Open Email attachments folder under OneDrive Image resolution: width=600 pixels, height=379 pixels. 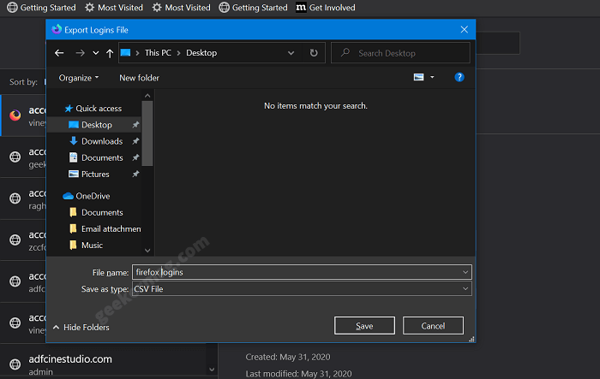tap(105, 228)
